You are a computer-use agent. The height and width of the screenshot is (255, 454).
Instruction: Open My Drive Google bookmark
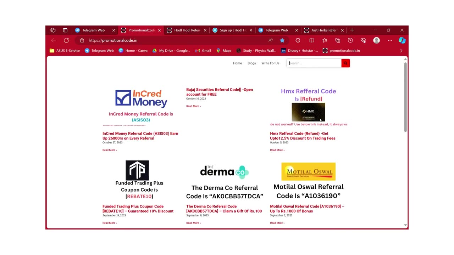point(171,51)
